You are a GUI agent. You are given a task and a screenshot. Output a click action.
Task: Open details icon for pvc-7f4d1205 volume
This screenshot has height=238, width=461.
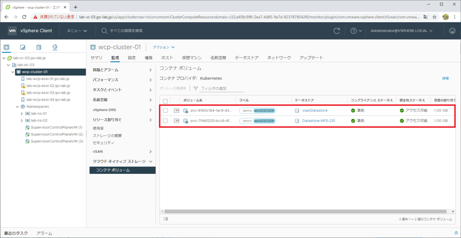point(176,121)
